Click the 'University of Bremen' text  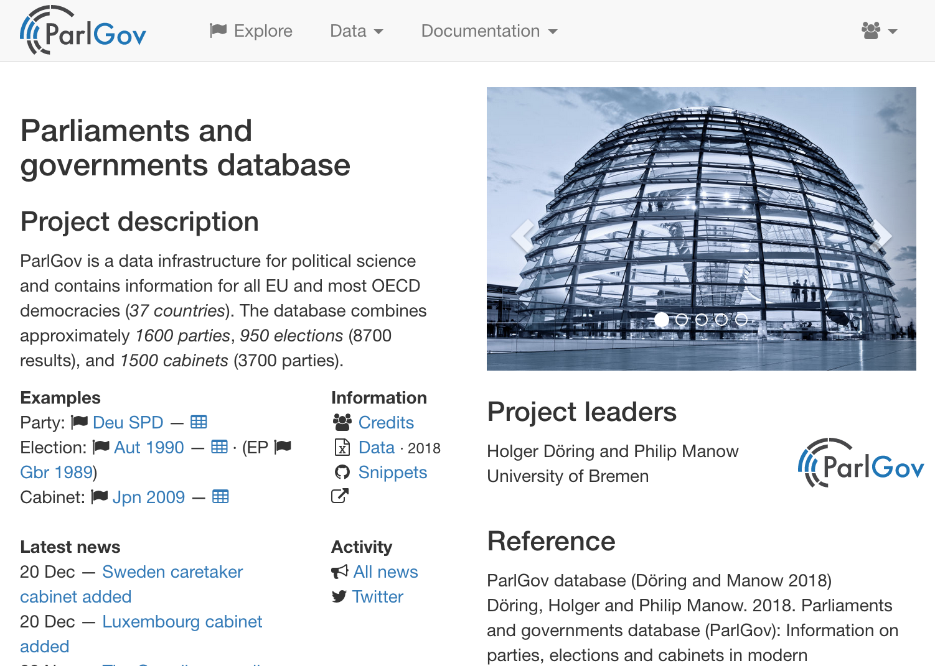(568, 476)
